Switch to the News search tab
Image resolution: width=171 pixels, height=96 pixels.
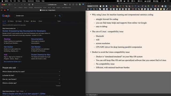[x=33, y=21]
